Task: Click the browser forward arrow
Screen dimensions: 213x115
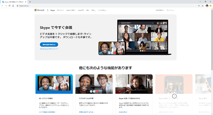Action: [6, 6]
